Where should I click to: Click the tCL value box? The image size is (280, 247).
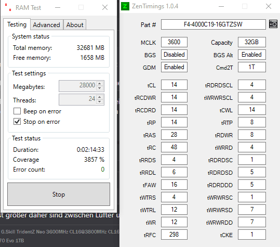[174, 85]
